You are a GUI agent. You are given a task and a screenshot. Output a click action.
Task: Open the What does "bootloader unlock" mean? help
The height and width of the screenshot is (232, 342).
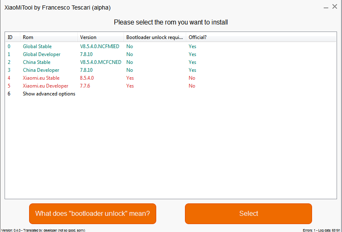(x=93, y=213)
